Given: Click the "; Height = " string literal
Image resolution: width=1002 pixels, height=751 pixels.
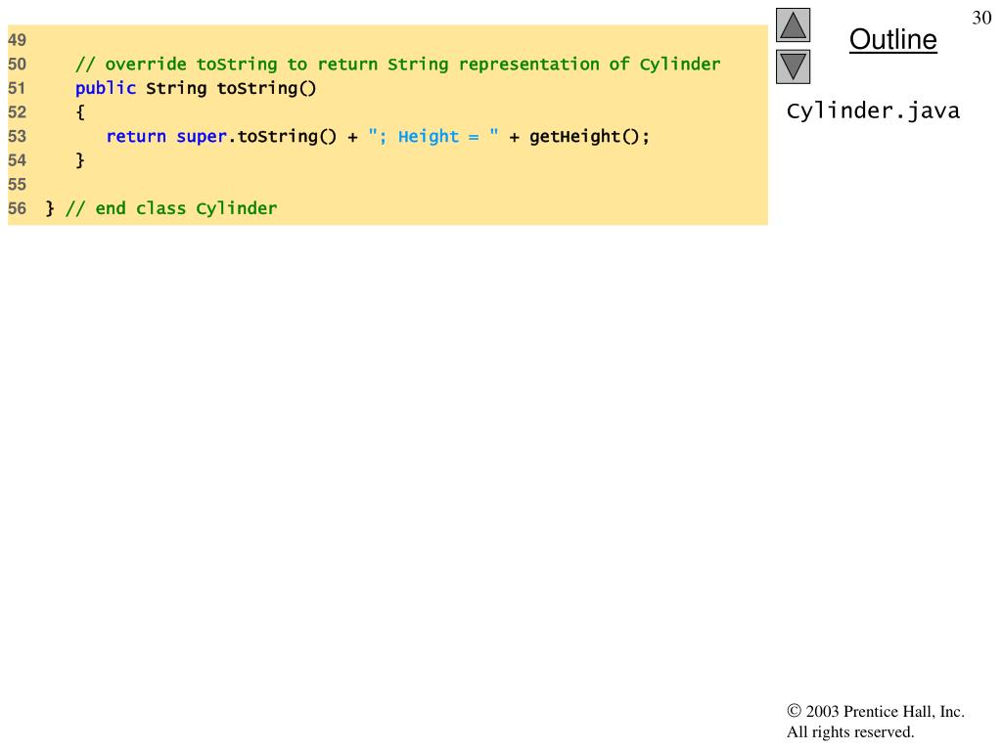Looking at the screenshot, I should (x=433, y=136).
